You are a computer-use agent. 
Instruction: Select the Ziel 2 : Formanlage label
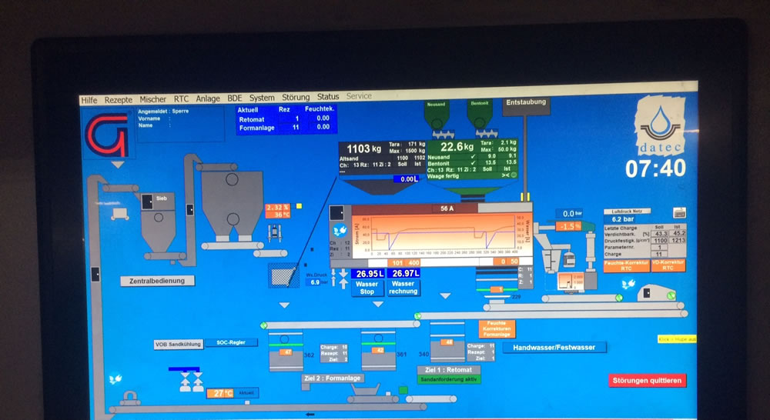(333, 378)
